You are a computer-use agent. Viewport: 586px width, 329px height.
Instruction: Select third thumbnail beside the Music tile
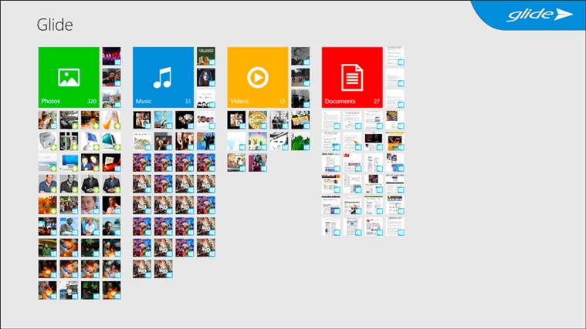tap(206, 98)
